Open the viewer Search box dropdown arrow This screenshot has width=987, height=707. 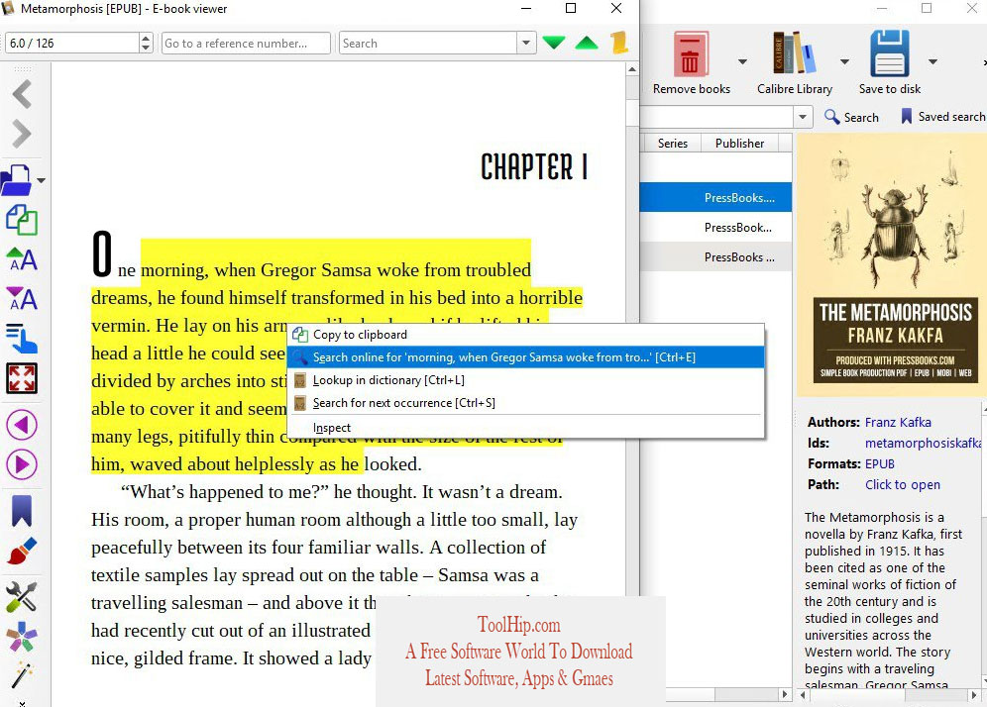526,43
